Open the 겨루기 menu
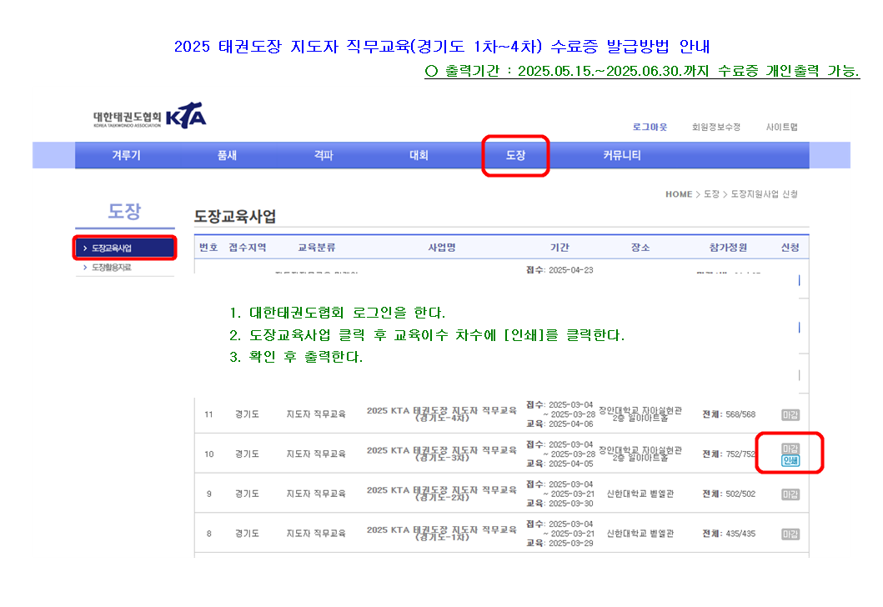This screenshot has height=607, width=883. pyautogui.click(x=126, y=155)
